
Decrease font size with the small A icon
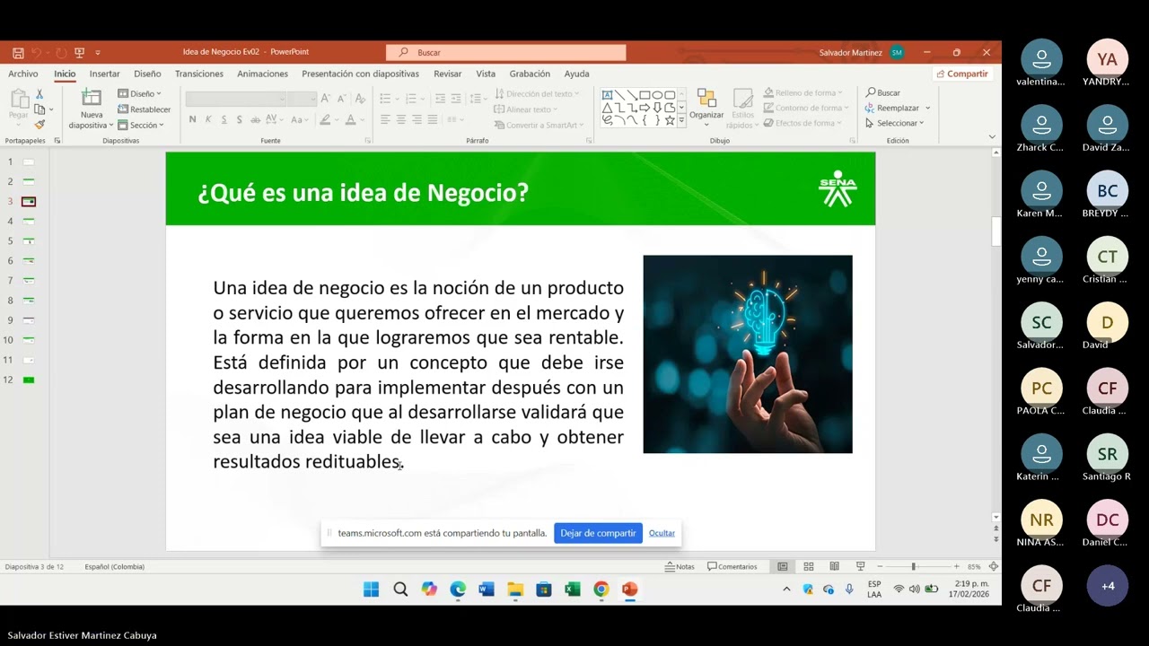pyautogui.click(x=341, y=99)
